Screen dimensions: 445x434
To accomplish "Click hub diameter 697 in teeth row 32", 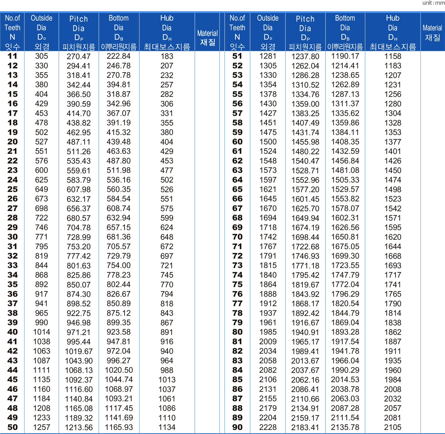I will [x=167, y=256].
